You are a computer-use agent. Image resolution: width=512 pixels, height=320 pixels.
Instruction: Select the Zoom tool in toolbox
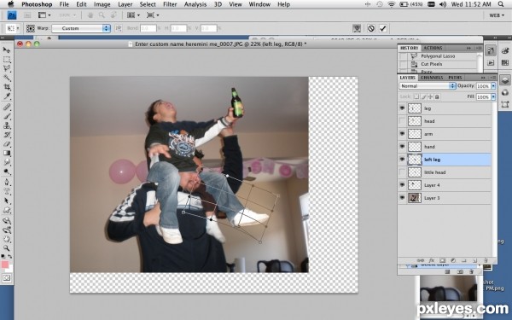pyautogui.click(x=7, y=248)
